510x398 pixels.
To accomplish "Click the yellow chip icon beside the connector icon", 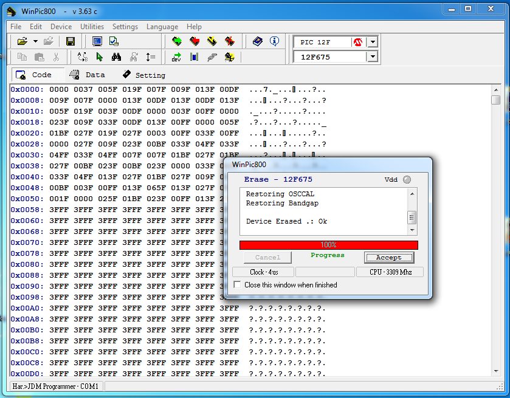I will (x=230, y=57).
